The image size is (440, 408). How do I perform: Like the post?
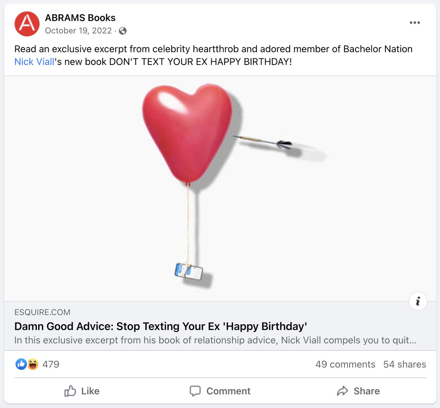82,391
